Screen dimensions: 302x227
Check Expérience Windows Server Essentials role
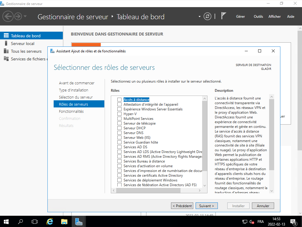(x=119, y=109)
